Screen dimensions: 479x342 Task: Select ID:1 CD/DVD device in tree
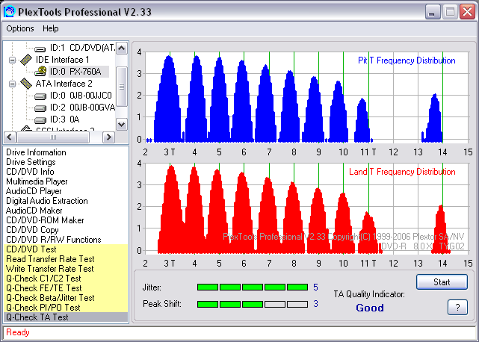click(x=82, y=48)
